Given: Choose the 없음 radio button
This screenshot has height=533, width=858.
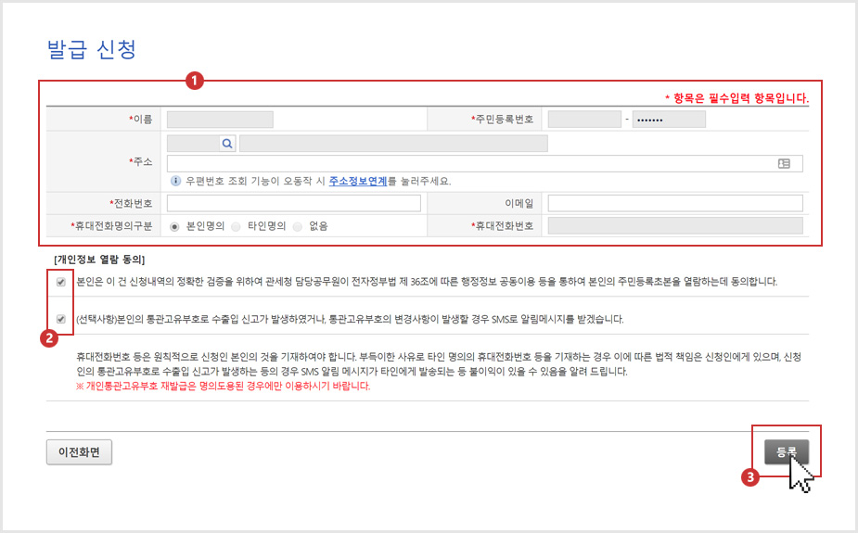Looking at the screenshot, I should pos(298,225).
